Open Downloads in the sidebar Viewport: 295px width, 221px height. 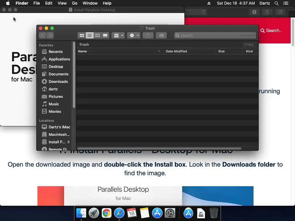point(55,81)
